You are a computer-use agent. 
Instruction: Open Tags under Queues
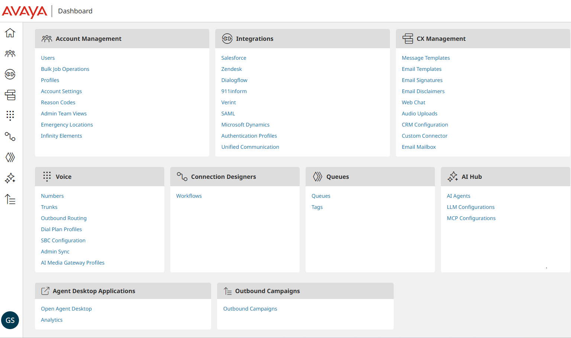point(317,207)
